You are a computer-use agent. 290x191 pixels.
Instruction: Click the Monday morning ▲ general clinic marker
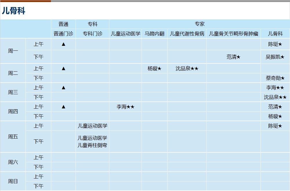63,44
